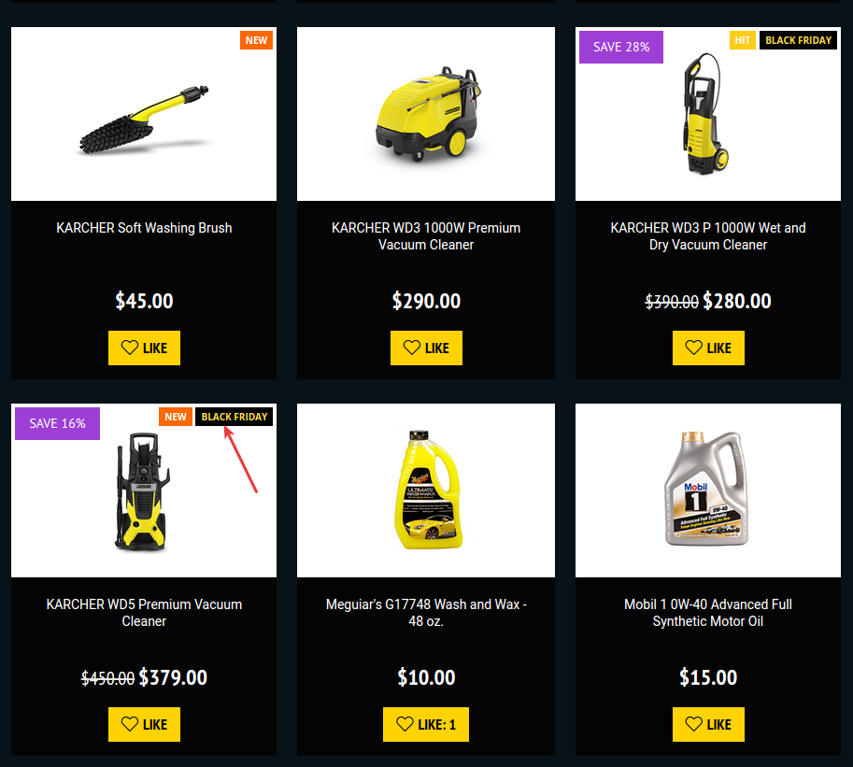Click the SAVE 28% purple badge
853x767 pixels.
click(621, 48)
